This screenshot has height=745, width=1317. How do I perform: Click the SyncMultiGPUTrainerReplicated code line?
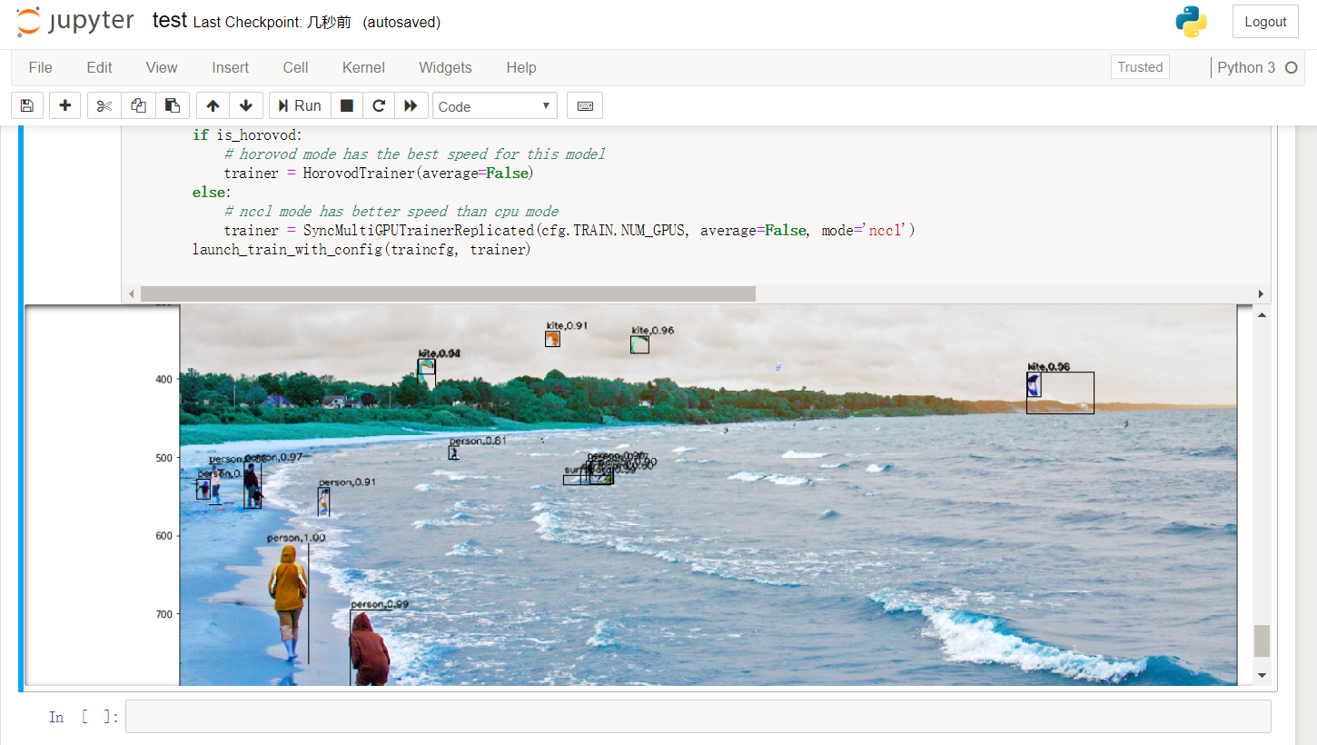pos(569,231)
